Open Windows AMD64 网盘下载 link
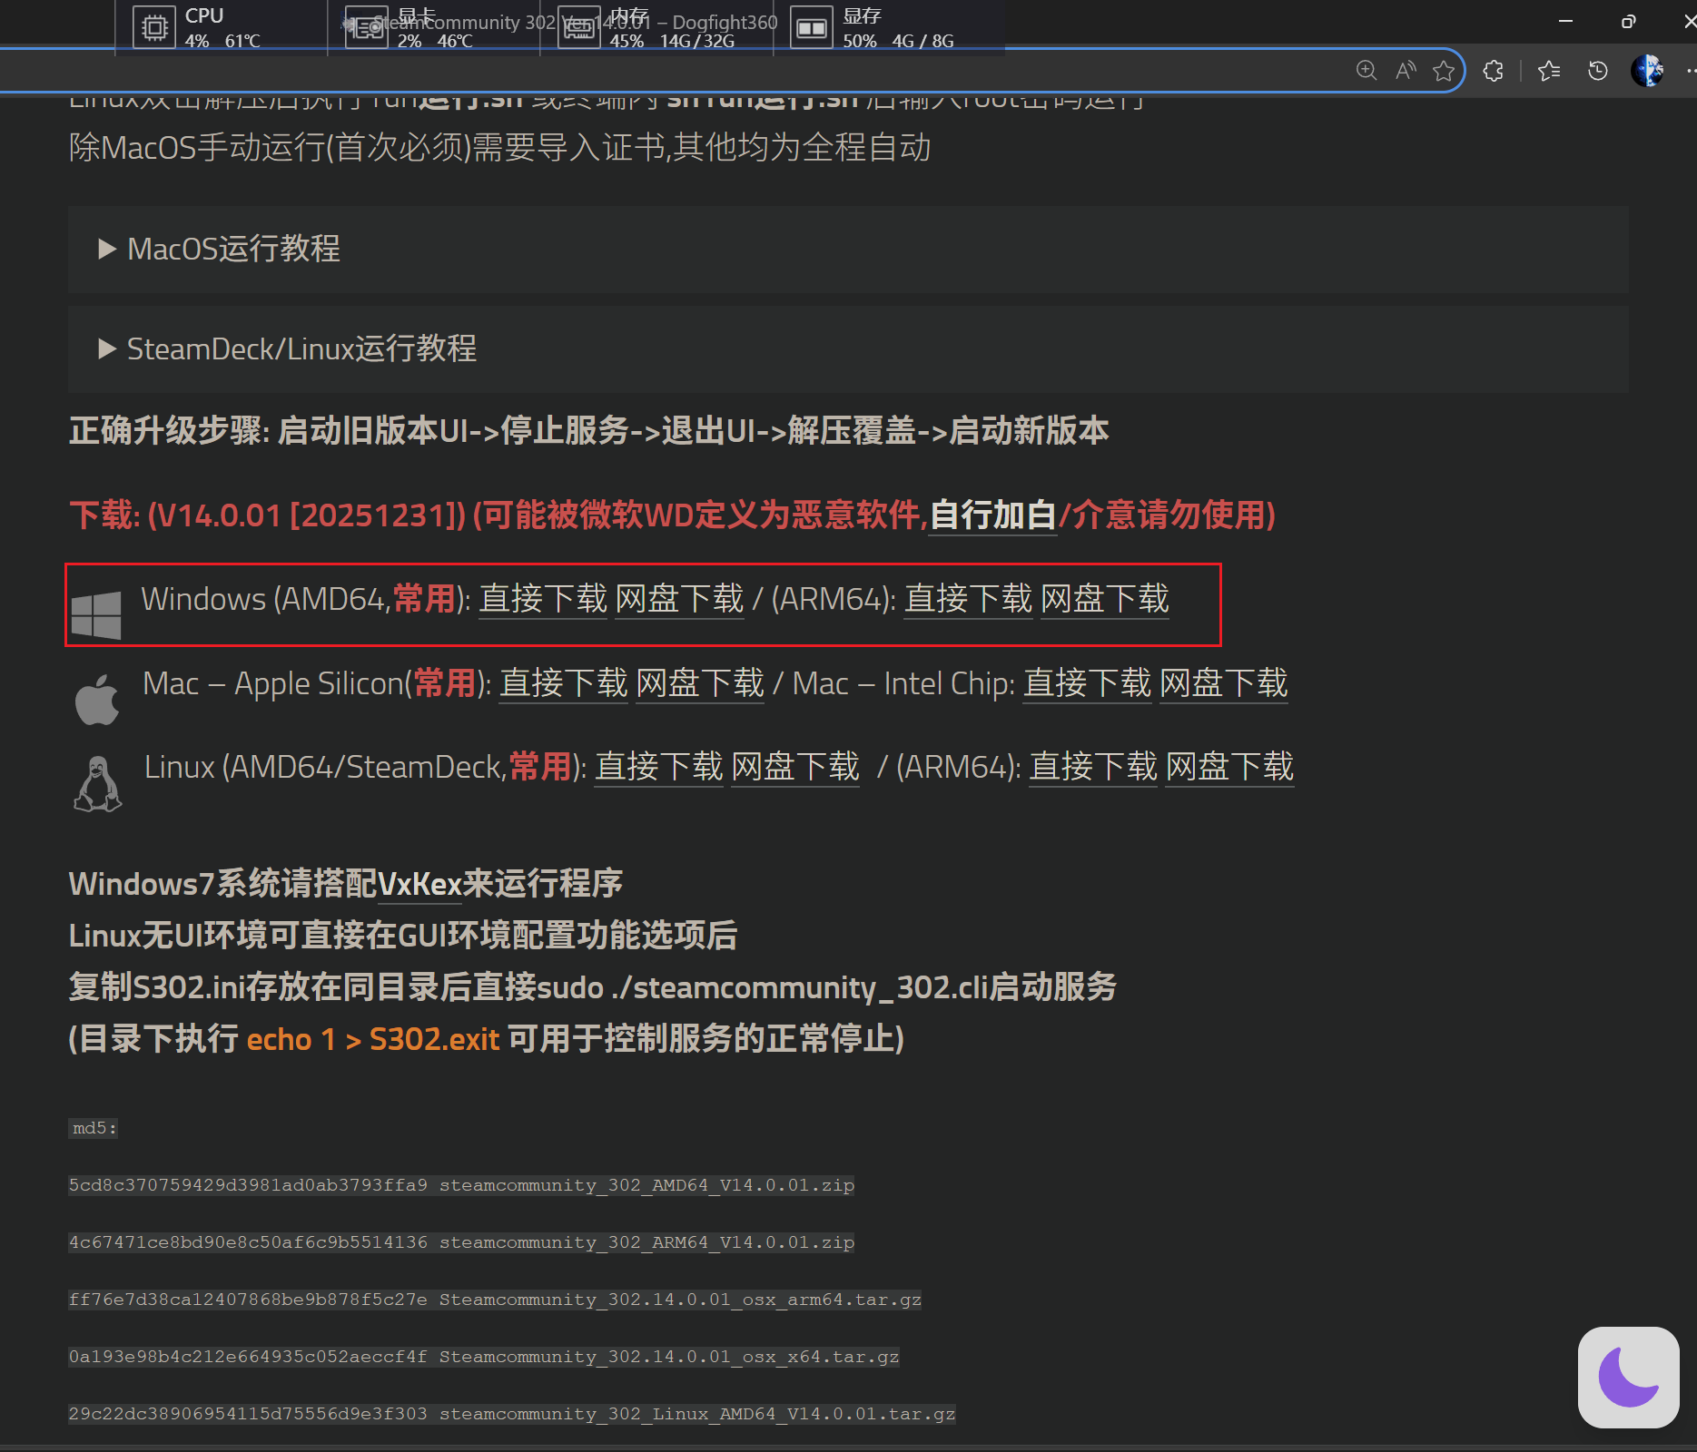The width and height of the screenshot is (1697, 1452). point(679,599)
